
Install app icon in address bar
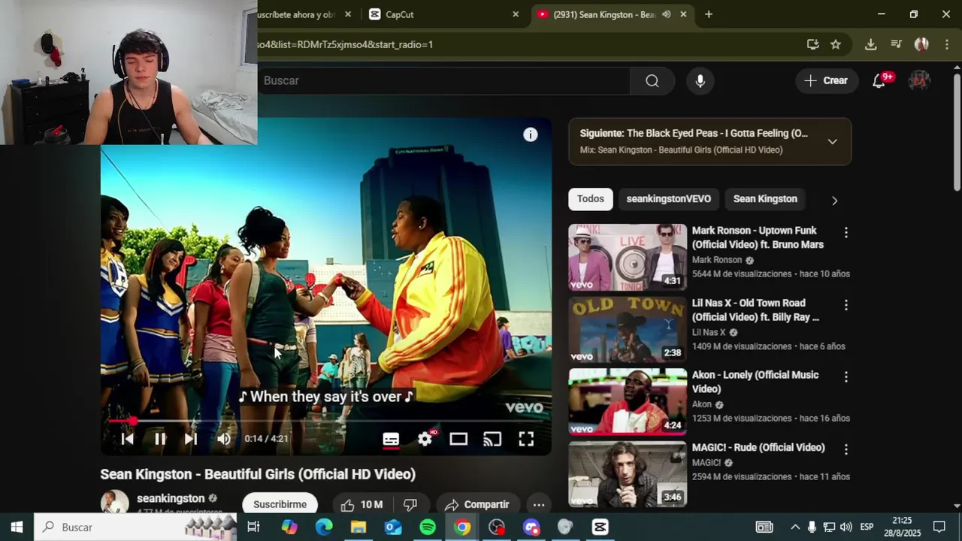(812, 44)
